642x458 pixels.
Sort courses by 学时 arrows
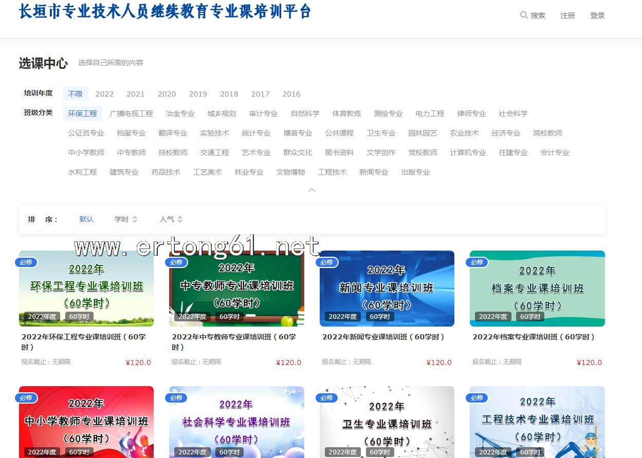(x=135, y=220)
